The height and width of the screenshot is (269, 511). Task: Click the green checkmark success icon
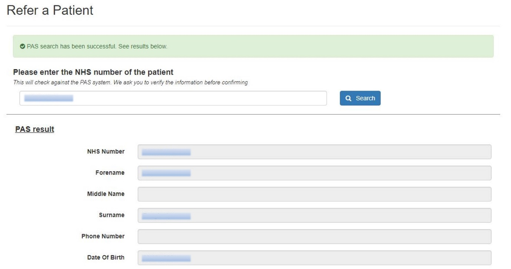tap(23, 47)
